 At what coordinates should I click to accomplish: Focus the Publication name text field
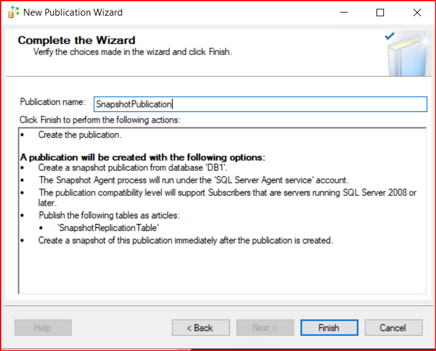260,104
